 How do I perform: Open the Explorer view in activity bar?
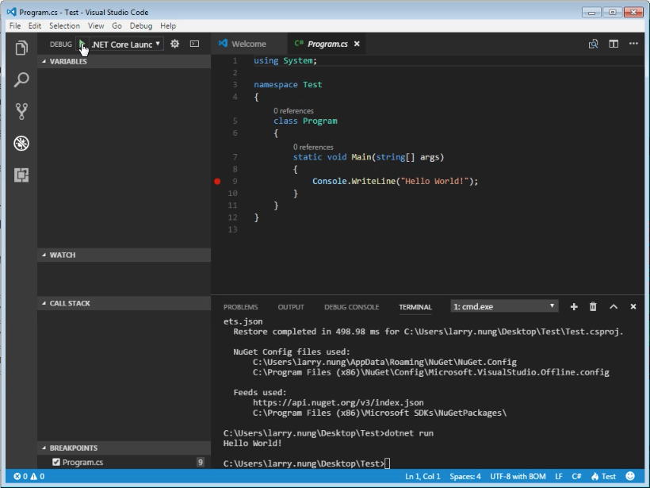click(x=21, y=48)
